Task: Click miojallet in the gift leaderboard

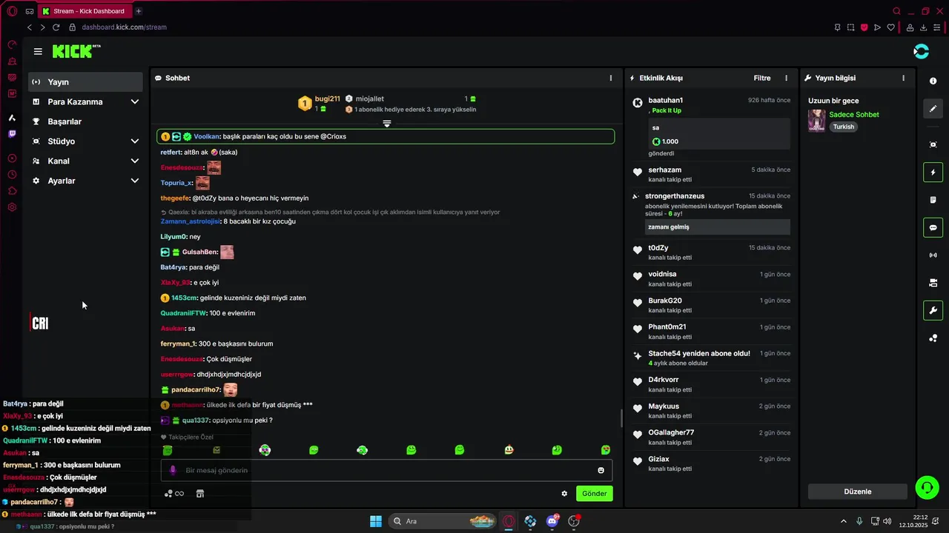Action: 369,98
